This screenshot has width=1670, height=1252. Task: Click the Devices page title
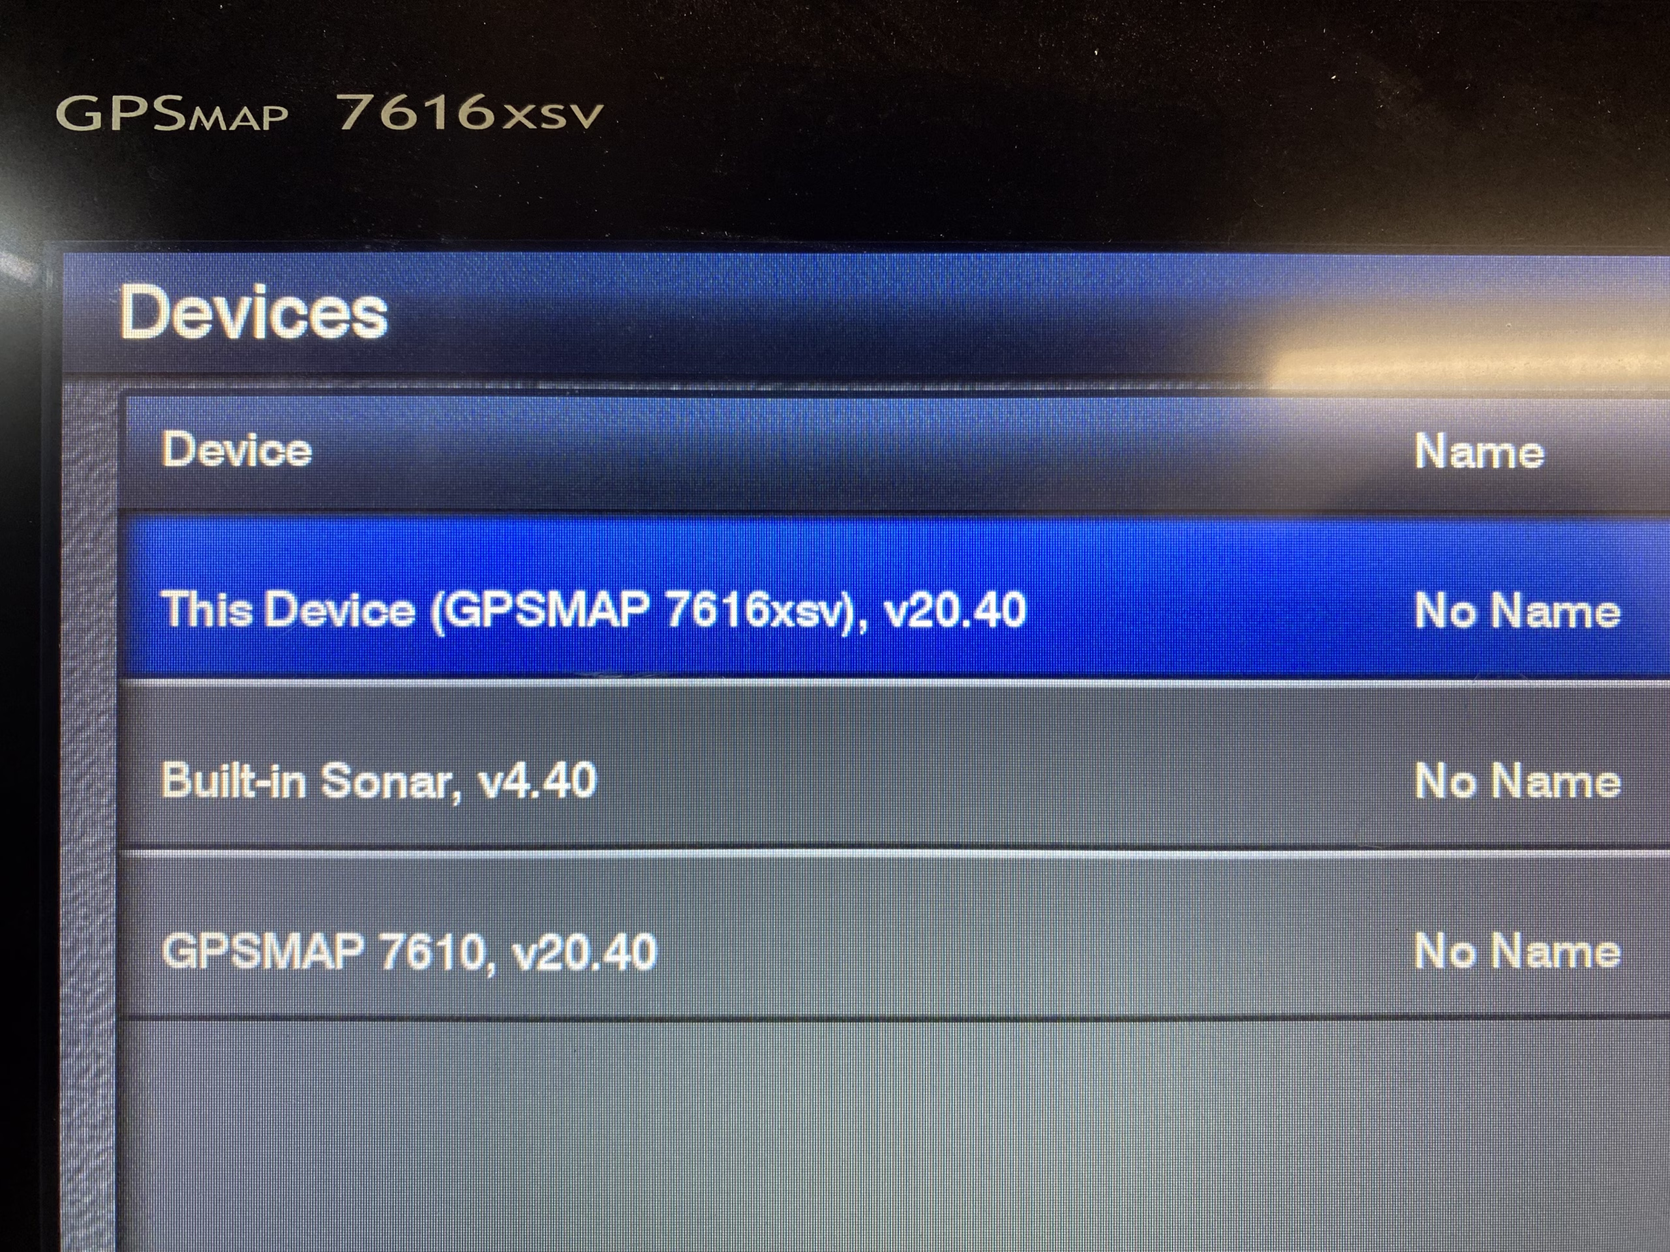[254, 312]
